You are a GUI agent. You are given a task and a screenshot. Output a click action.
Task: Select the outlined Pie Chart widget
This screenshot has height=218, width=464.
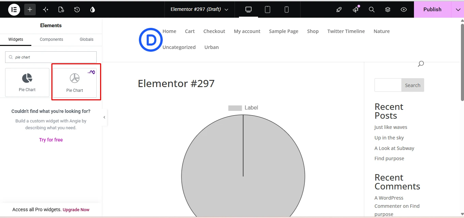tap(75, 83)
